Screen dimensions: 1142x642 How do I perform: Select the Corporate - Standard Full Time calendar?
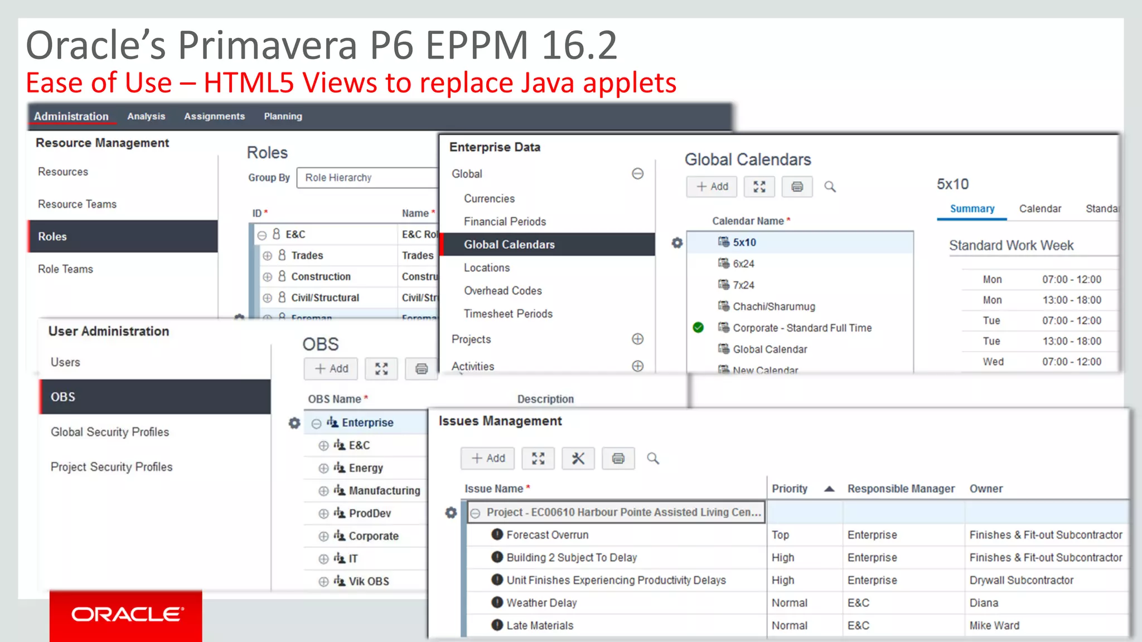click(802, 328)
